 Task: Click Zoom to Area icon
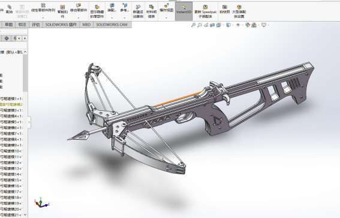(200, 25)
